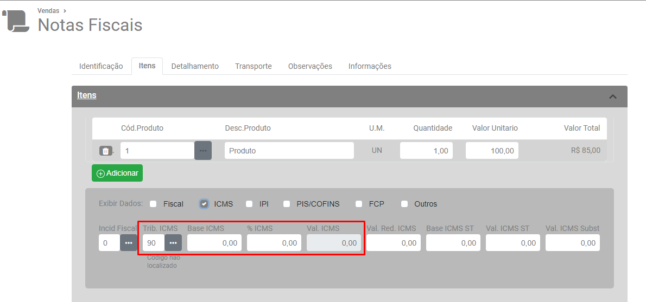Switch to the Informações tab
The width and height of the screenshot is (646, 302).
[x=370, y=66]
